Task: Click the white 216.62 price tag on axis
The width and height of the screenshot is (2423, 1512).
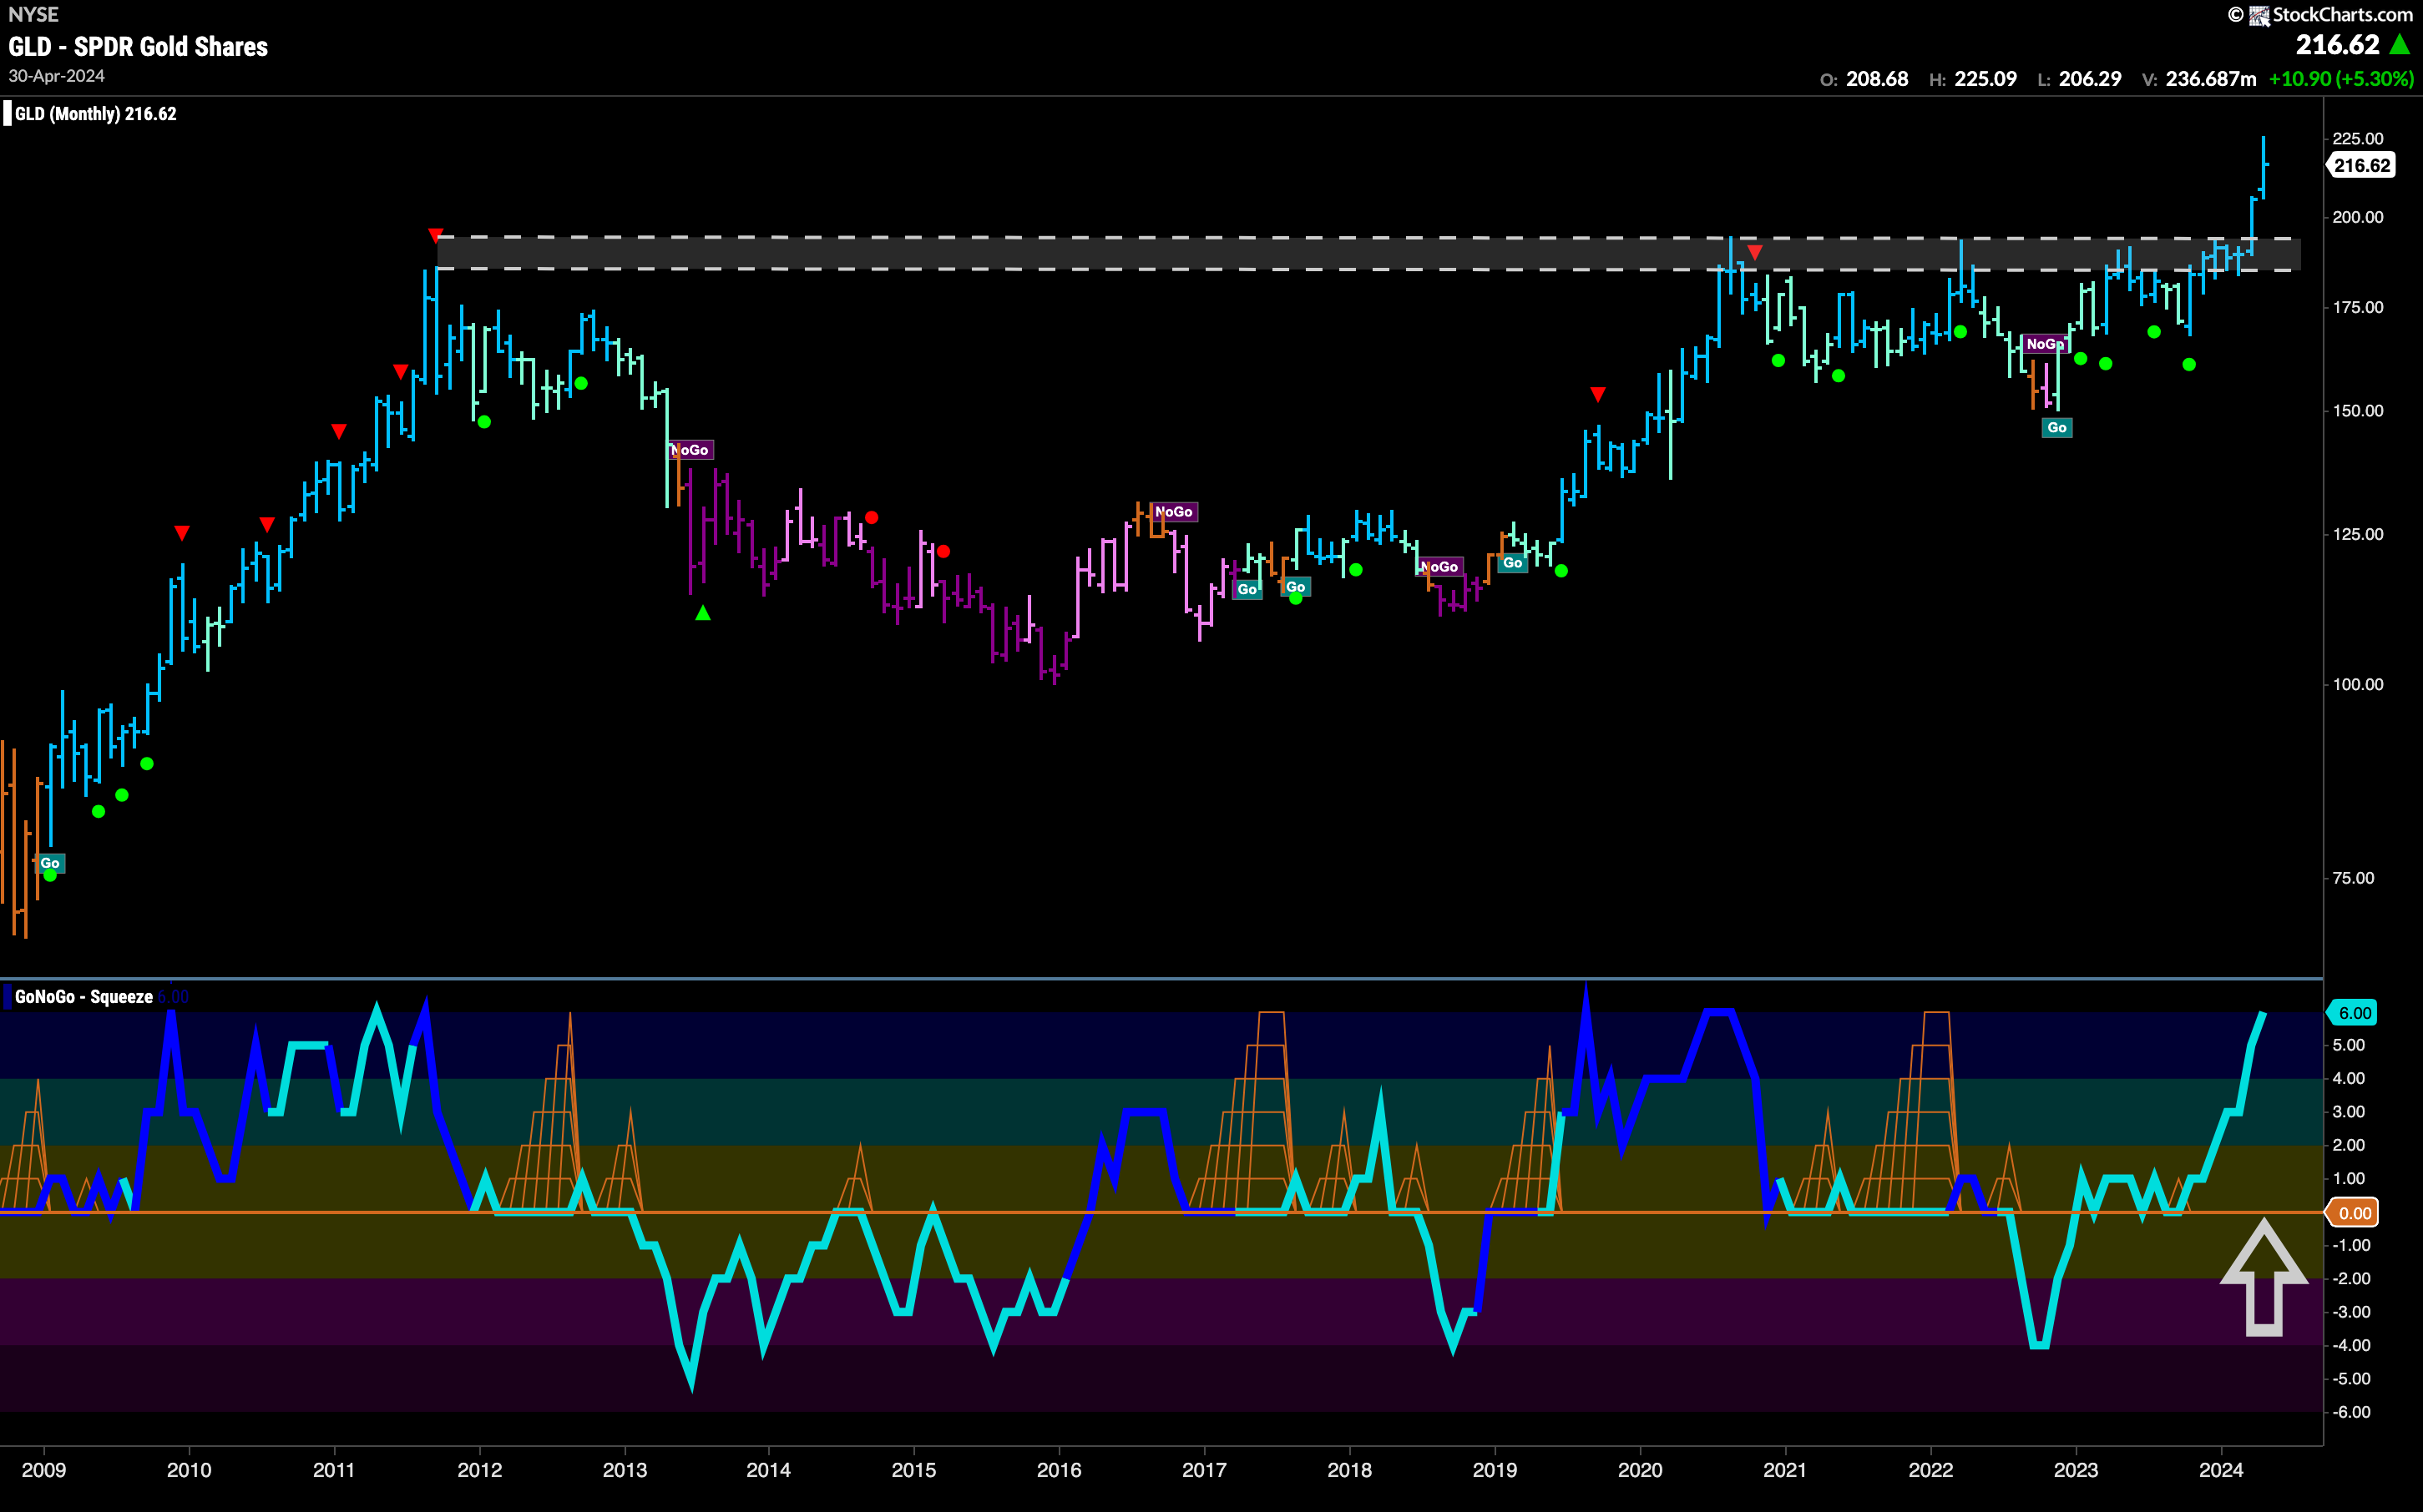Action: (x=2362, y=165)
